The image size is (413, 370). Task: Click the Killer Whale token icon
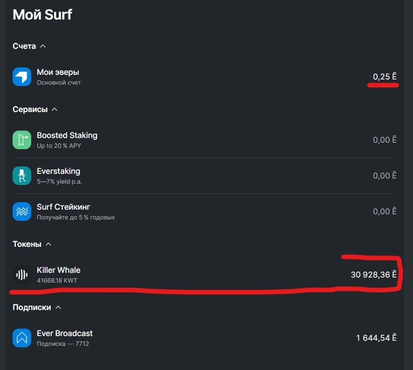(22, 275)
